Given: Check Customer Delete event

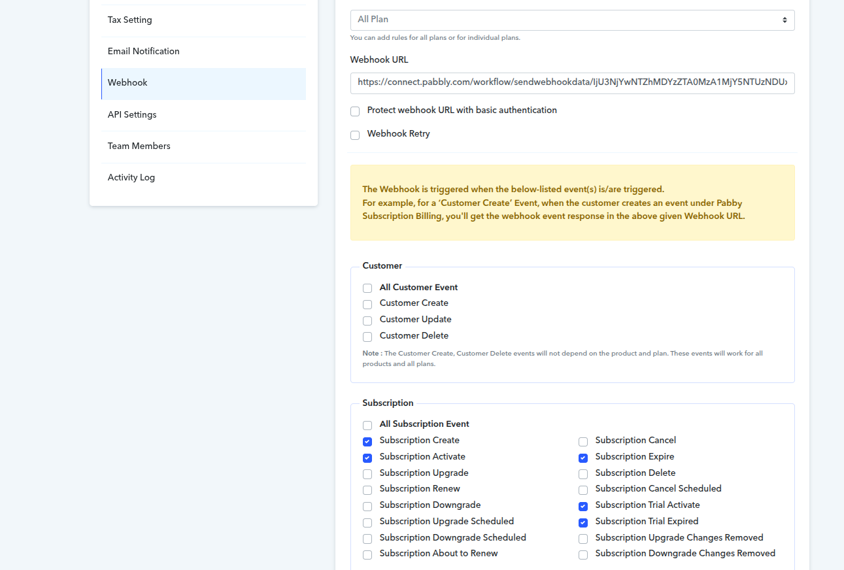Looking at the screenshot, I should 367,337.
